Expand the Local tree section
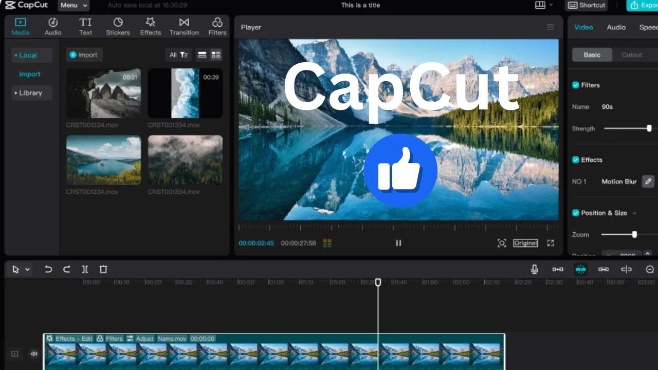This screenshot has height=370, width=658. (32, 55)
